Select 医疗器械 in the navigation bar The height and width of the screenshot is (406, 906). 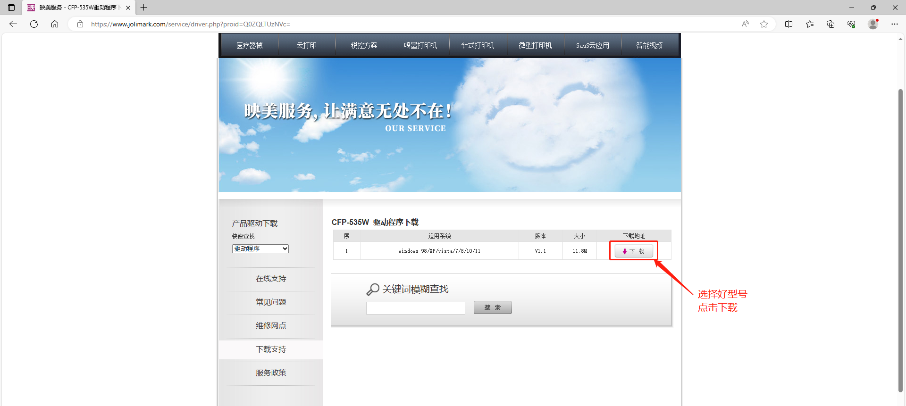pos(249,45)
